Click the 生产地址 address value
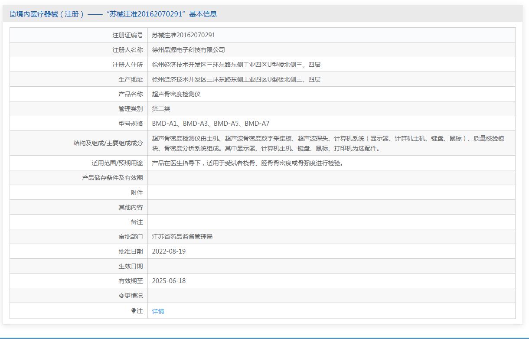The height and width of the screenshot is (339, 529). point(236,79)
